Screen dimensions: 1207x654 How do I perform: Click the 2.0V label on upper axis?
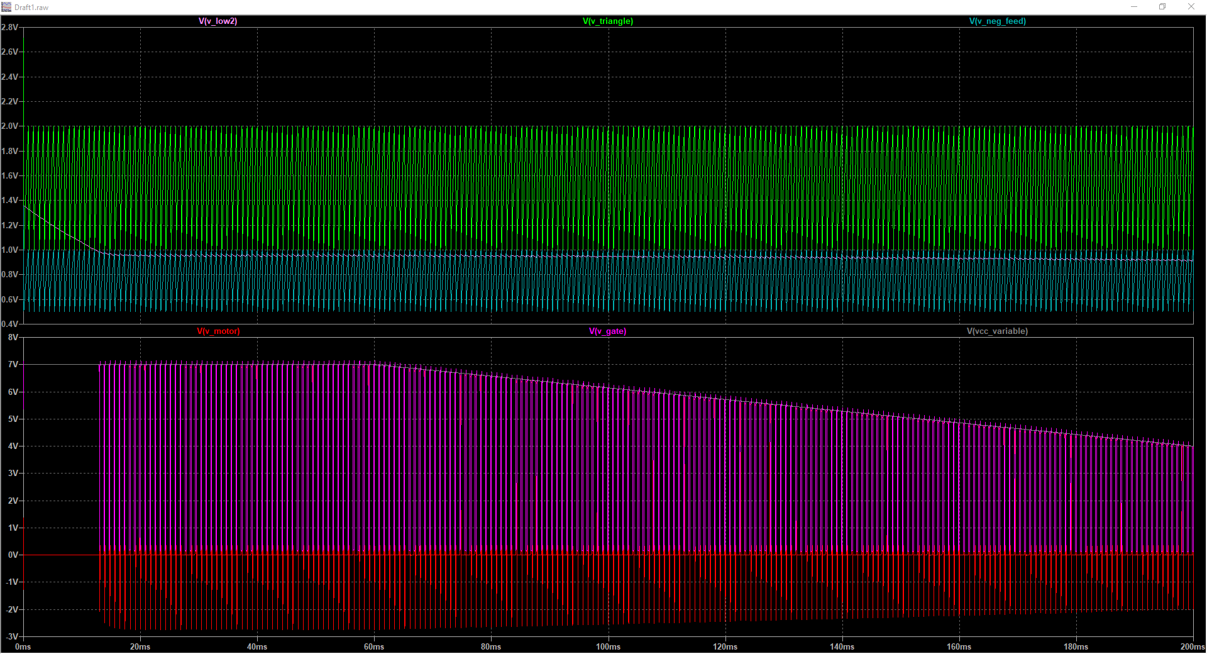(x=9, y=126)
